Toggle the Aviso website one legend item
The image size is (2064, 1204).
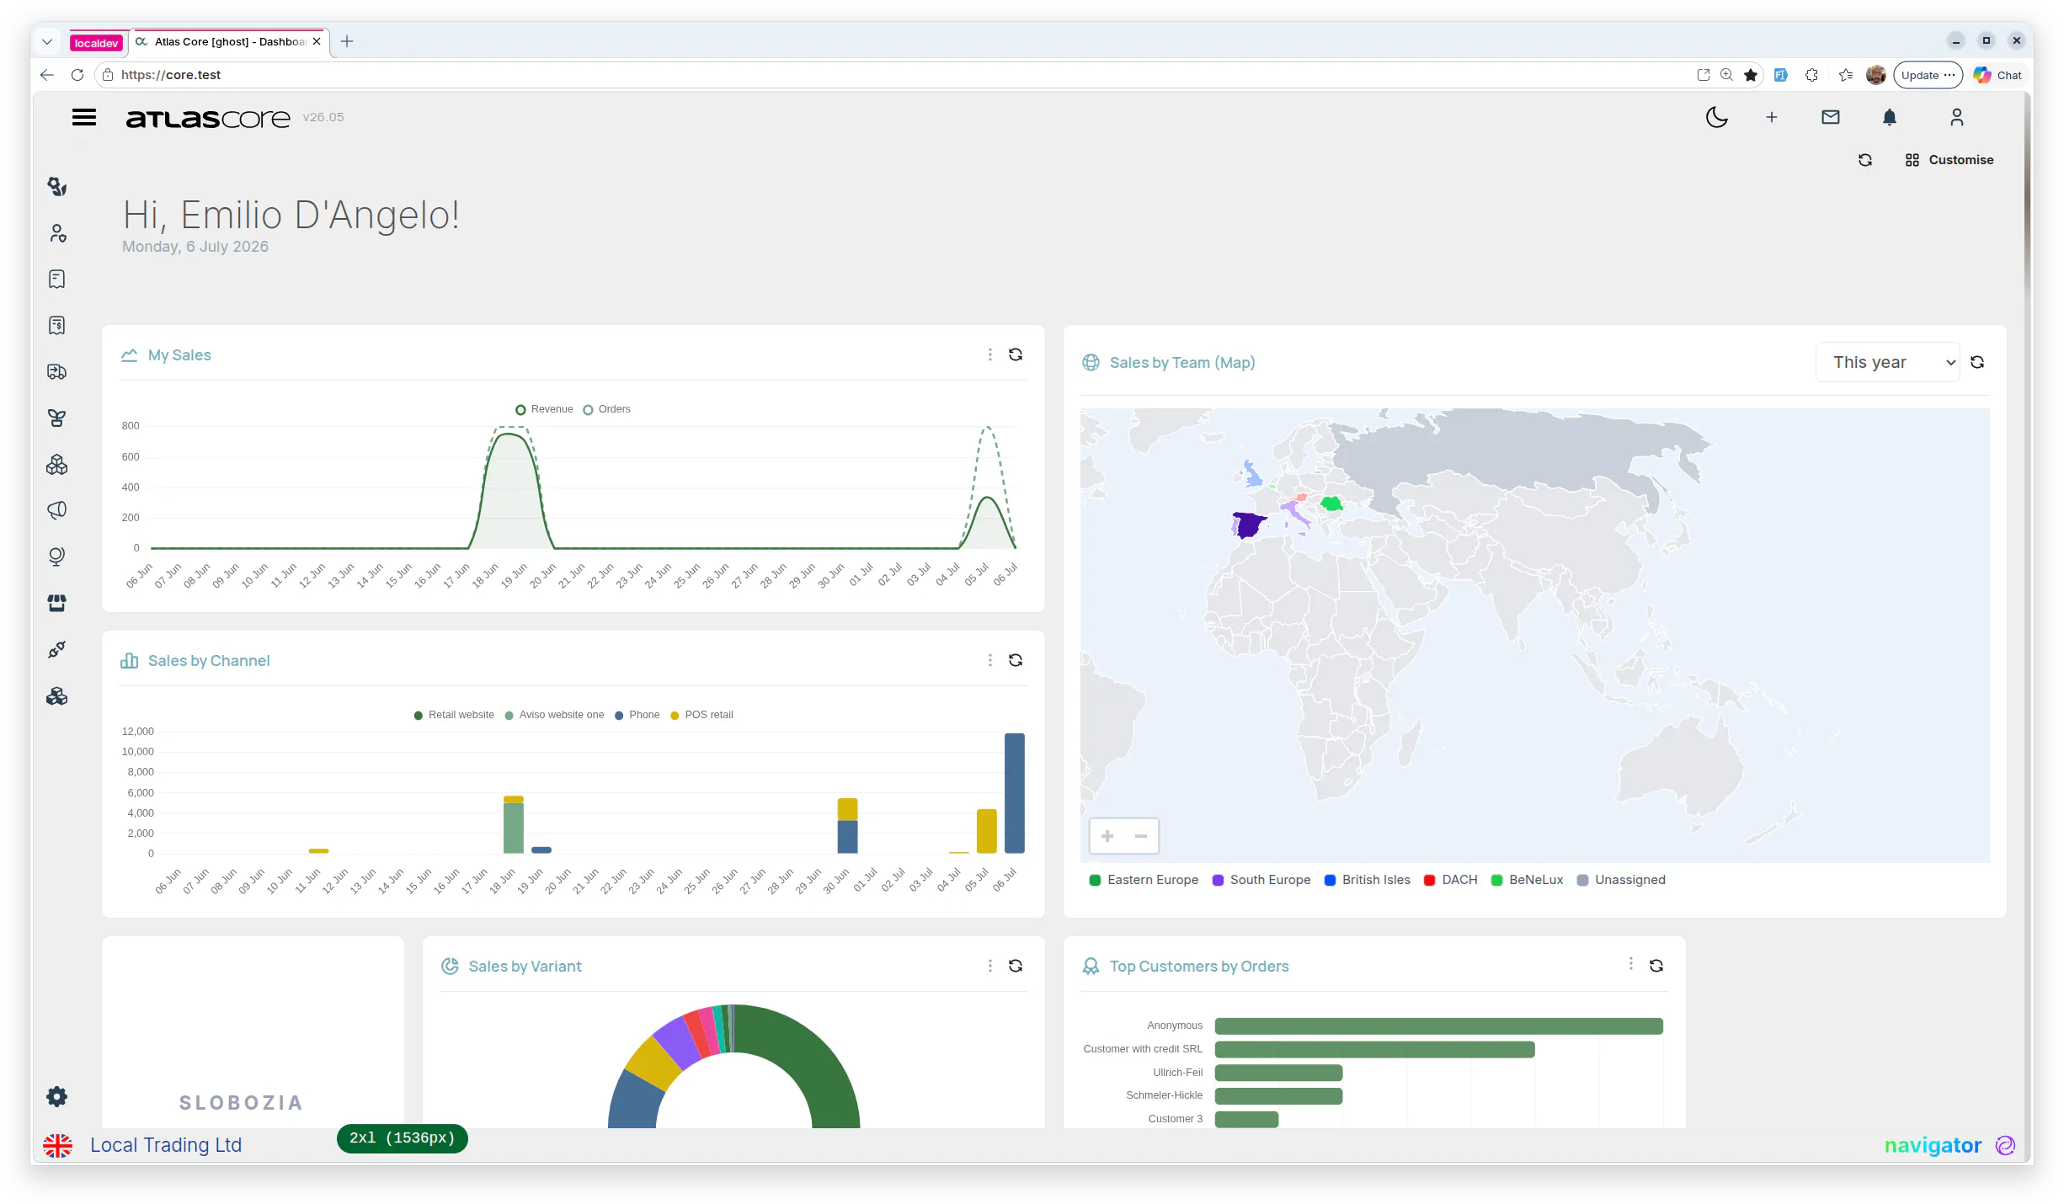point(554,715)
